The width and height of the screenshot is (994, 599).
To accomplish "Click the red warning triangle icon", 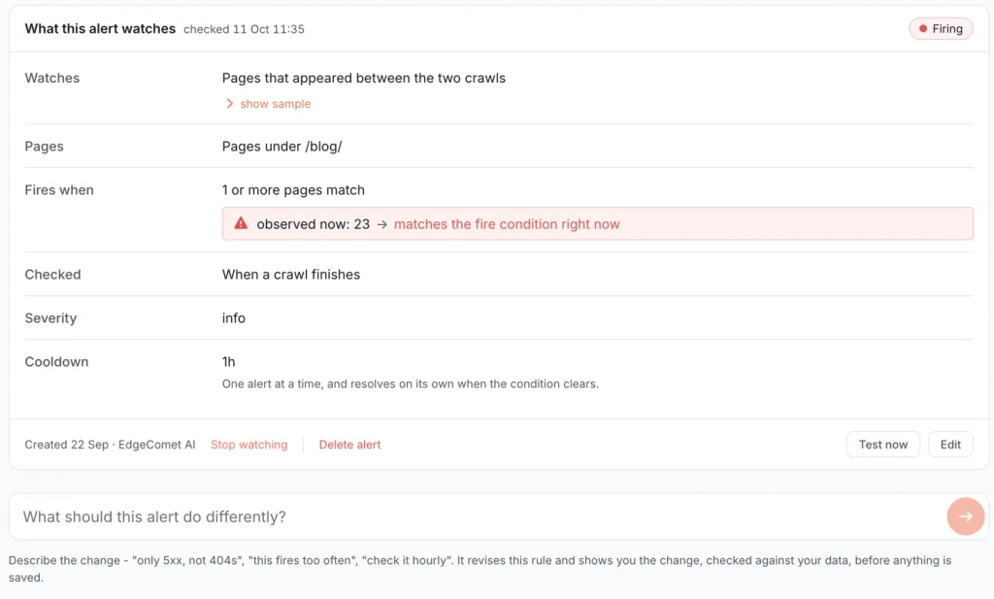I will click(241, 223).
